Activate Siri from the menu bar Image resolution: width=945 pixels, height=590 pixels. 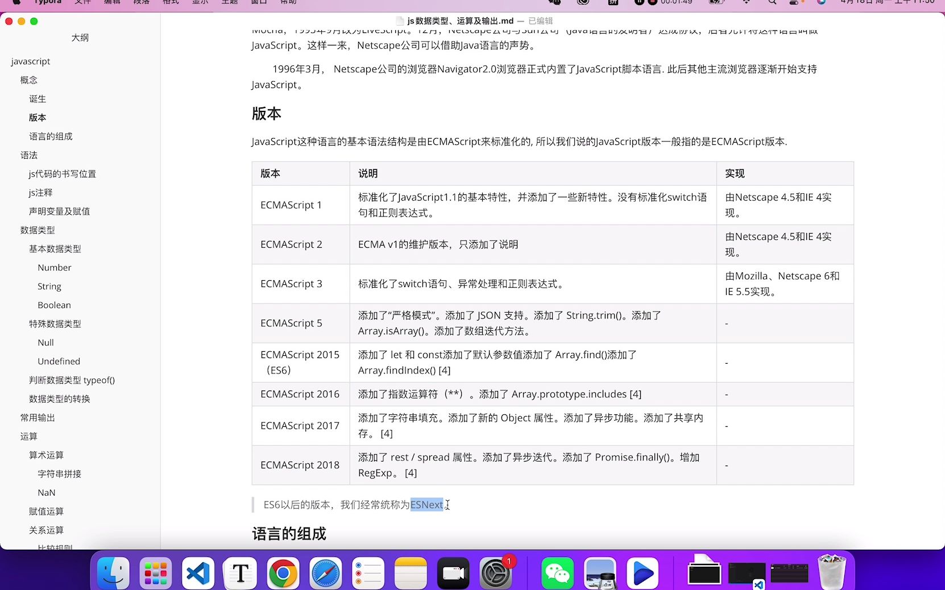[820, 2]
